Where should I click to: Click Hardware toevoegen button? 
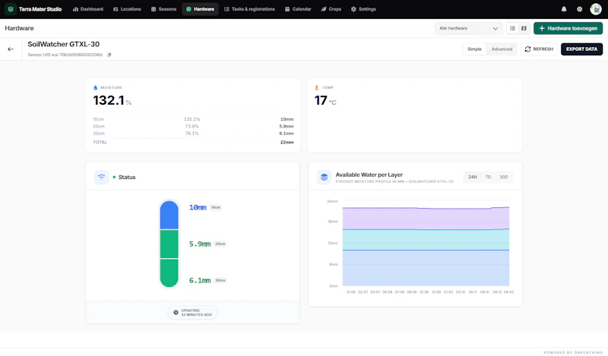click(x=568, y=28)
